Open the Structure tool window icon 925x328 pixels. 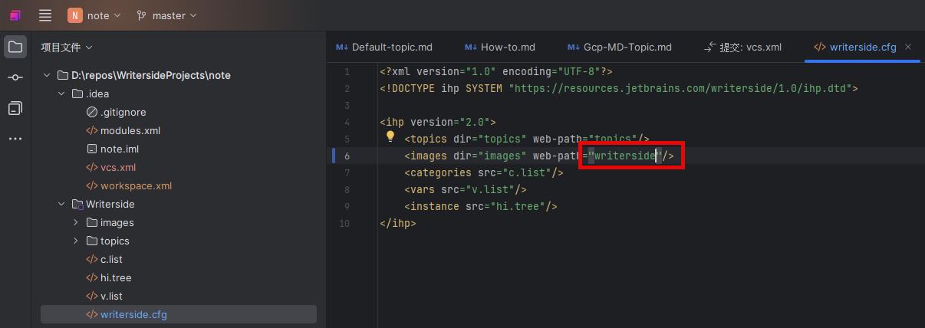coord(15,108)
